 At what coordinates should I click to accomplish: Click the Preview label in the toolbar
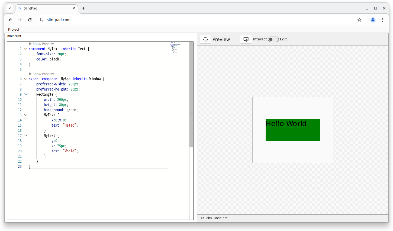(x=221, y=39)
